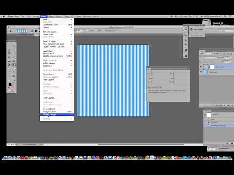Screen dimensions: 234x175
Task: Click the striped pattern preview in options bar
Action: (x=21, y=31)
